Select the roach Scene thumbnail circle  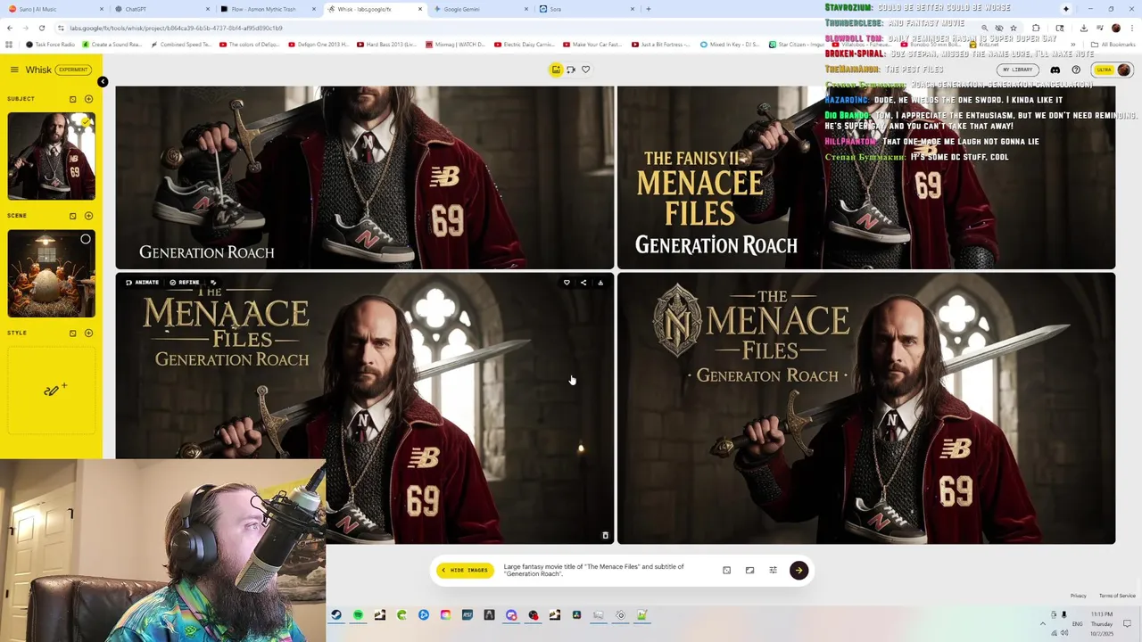pos(86,239)
